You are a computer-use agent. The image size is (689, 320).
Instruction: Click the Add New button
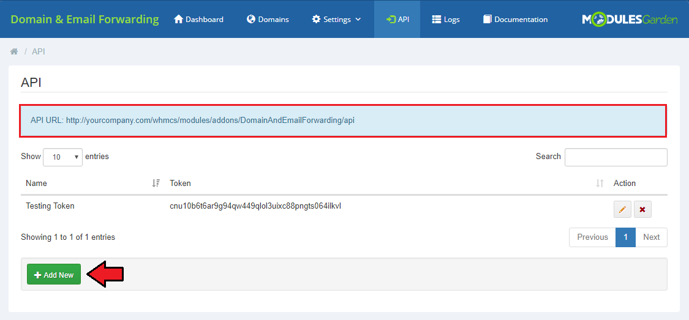[x=54, y=274]
